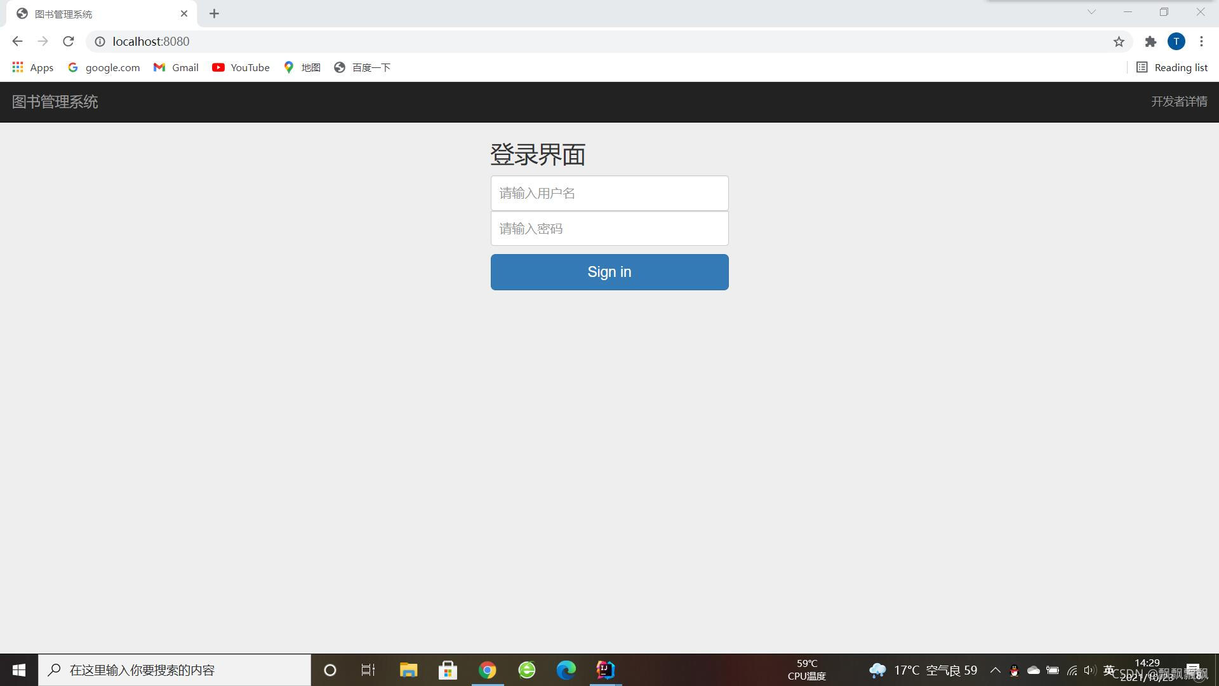
Task: Open the Gmail bookmark
Action: tap(176, 67)
